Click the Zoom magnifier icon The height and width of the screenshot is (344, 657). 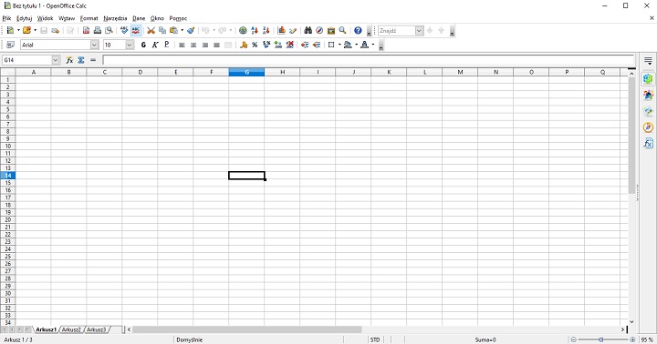(342, 31)
